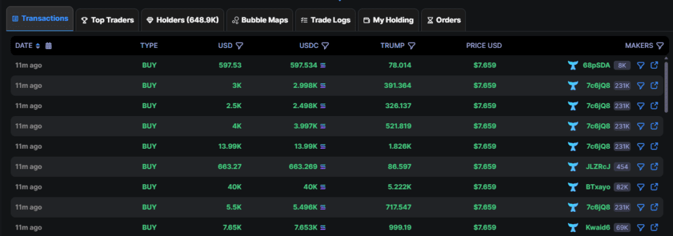Filter by maker Kwaid6 using funnel icon
Image resolution: width=673 pixels, height=236 pixels.
click(641, 227)
